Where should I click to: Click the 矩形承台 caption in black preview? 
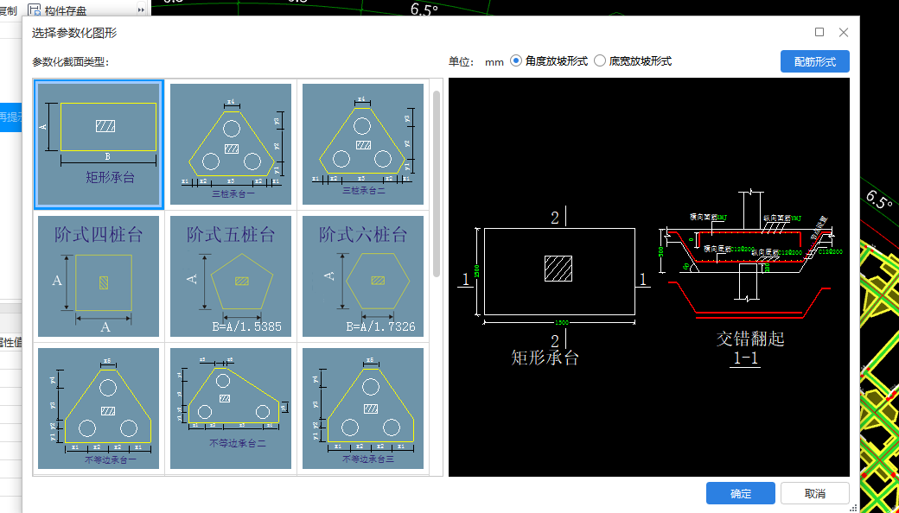coord(545,358)
